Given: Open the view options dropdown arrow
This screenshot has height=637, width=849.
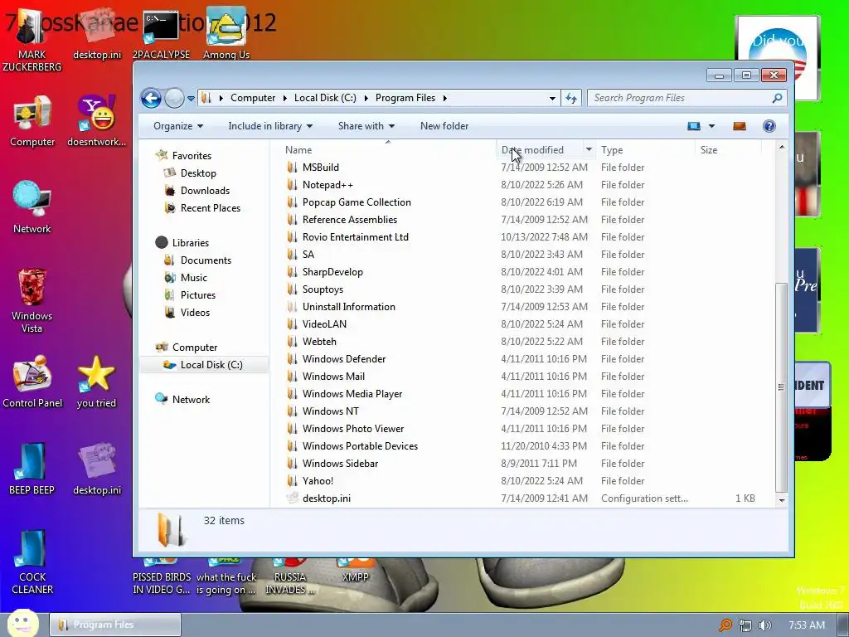Looking at the screenshot, I should pyautogui.click(x=711, y=126).
